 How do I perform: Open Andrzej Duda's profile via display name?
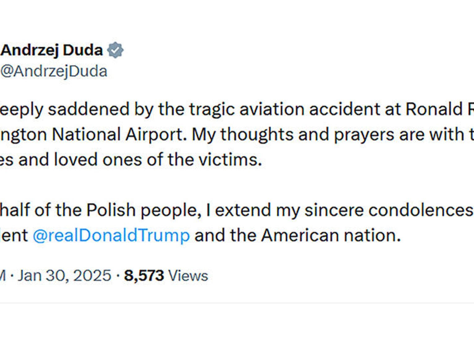coord(52,50)
